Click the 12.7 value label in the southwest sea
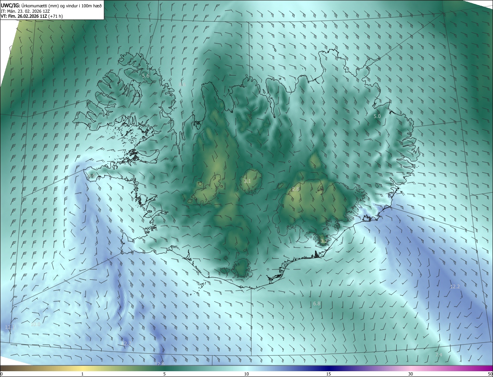 click(126, 343)
